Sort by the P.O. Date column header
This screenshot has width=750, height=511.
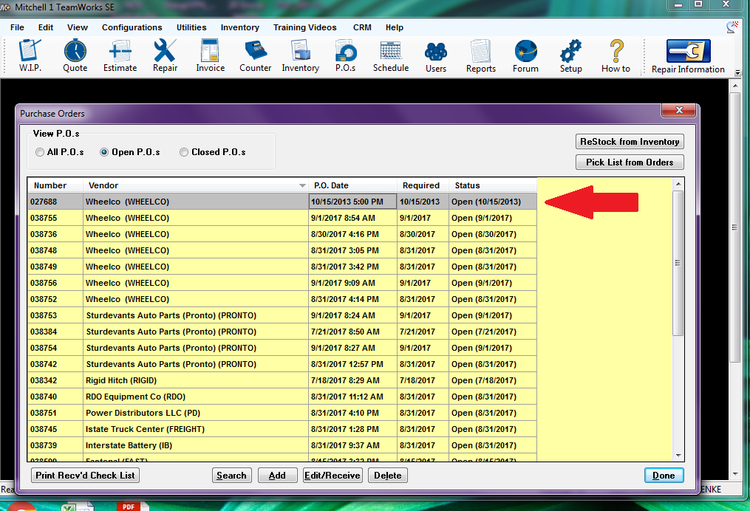tap(352, 185)
